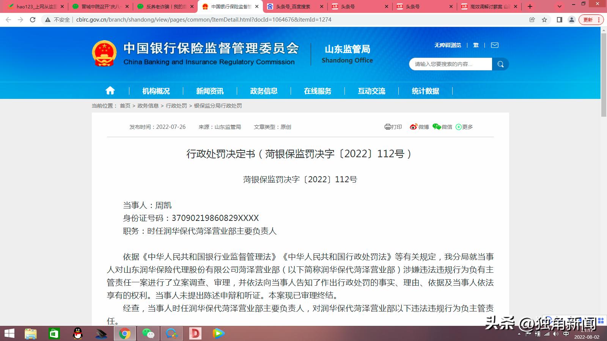Open the 政务信息 navigation menu
The height and width of the screenshot is (341, 607).
[x=264, y=91]
